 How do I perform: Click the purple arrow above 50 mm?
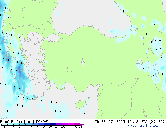coord(83,125)
